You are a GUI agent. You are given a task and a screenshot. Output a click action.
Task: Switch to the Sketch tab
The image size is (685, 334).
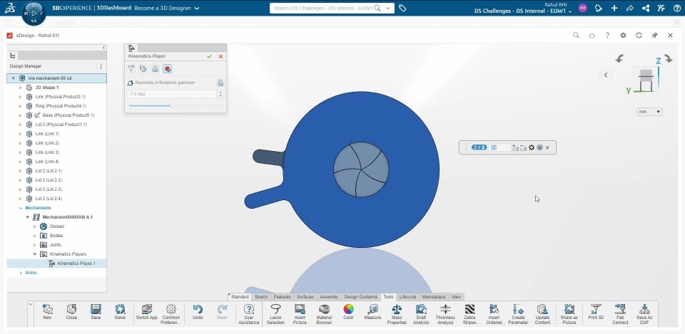pyautogui.click(x=261, y=296)
